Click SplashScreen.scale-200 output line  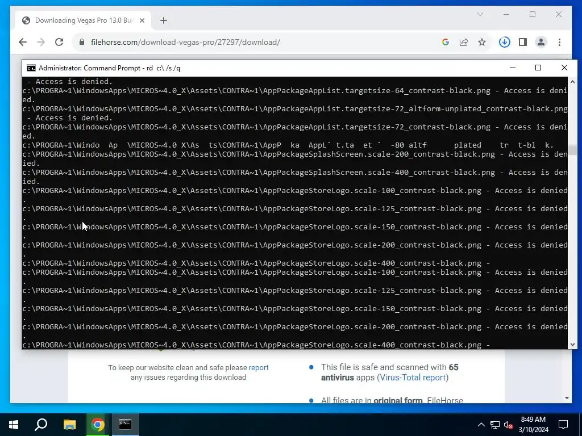click(295, 154)
